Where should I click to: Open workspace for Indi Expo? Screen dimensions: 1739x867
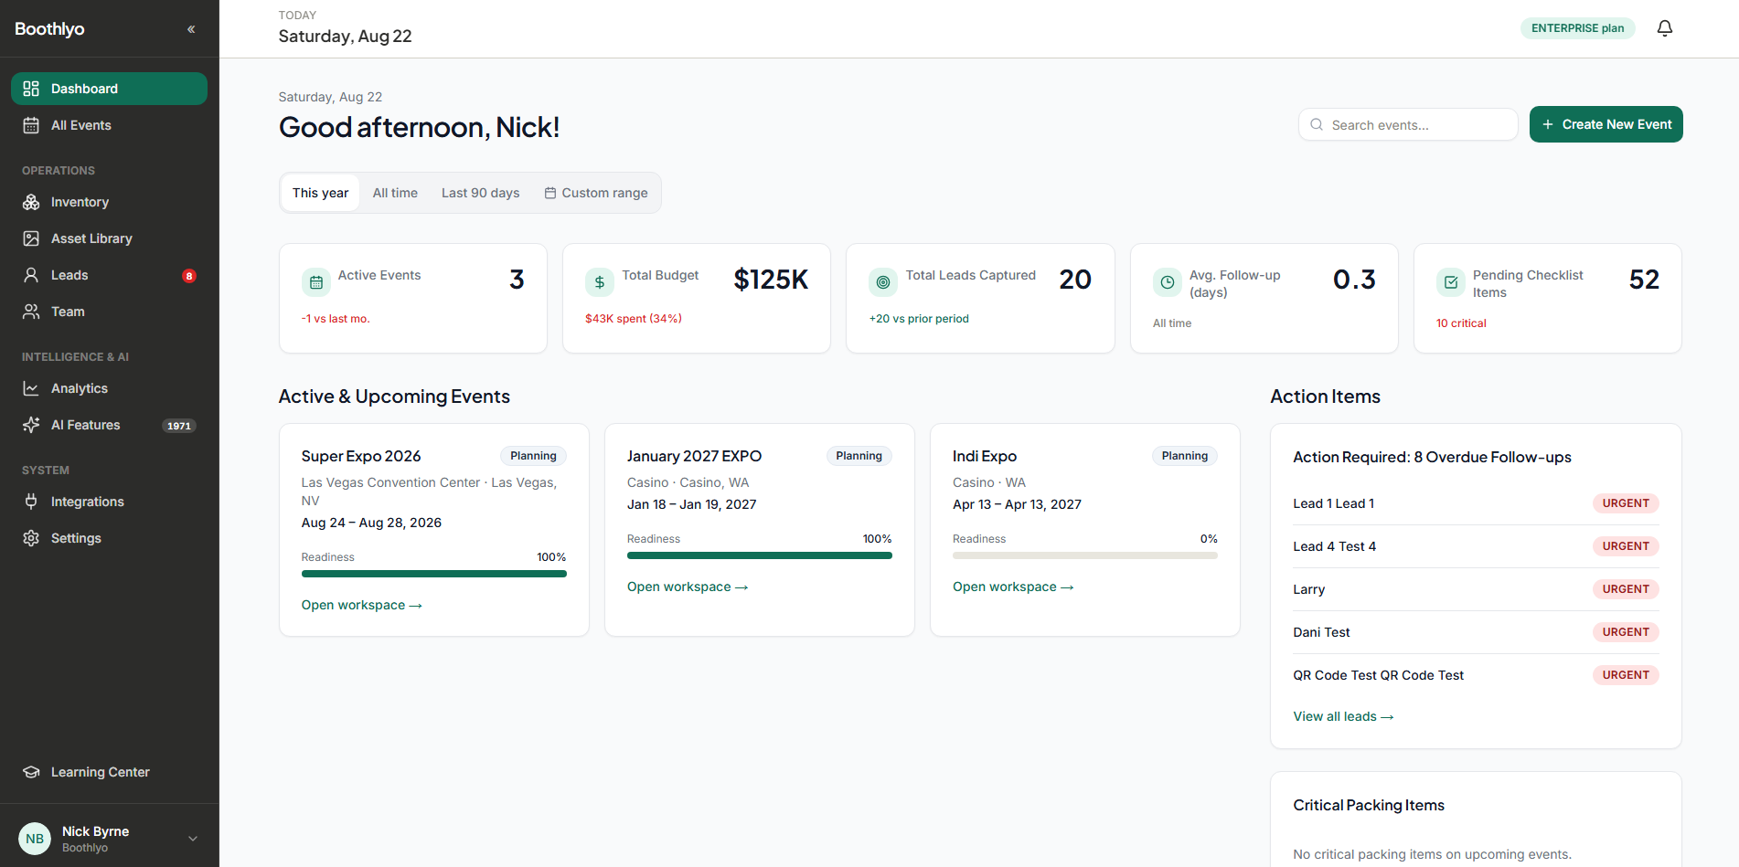point(1013,587)
